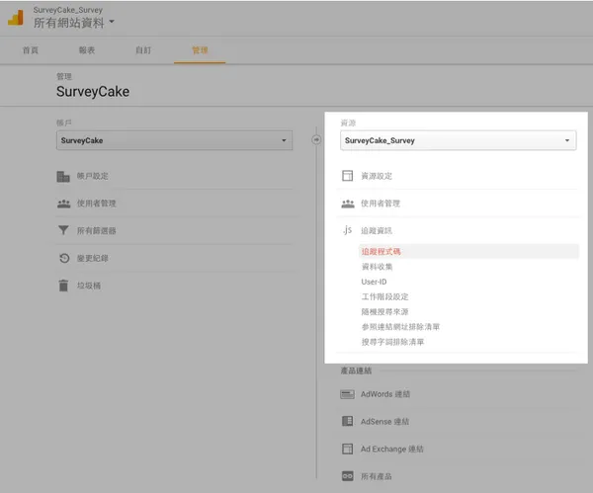Open AdSense 連結 linking

[x=385, y=422]
